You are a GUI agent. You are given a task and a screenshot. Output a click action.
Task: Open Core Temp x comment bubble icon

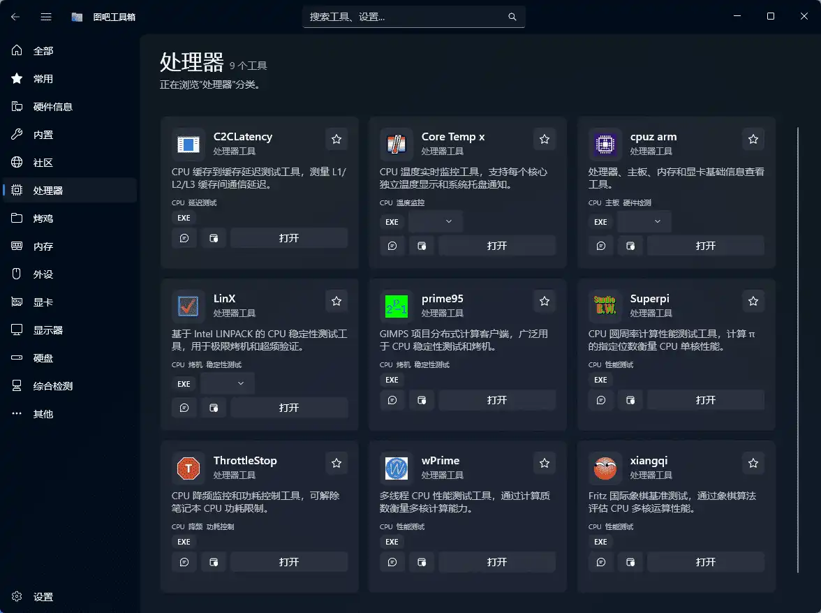pyautogui.click(x=392, y=246)
